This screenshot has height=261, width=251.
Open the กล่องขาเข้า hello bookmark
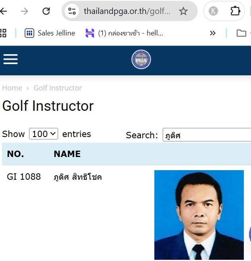pyautogui.click(x=124, y=33)
